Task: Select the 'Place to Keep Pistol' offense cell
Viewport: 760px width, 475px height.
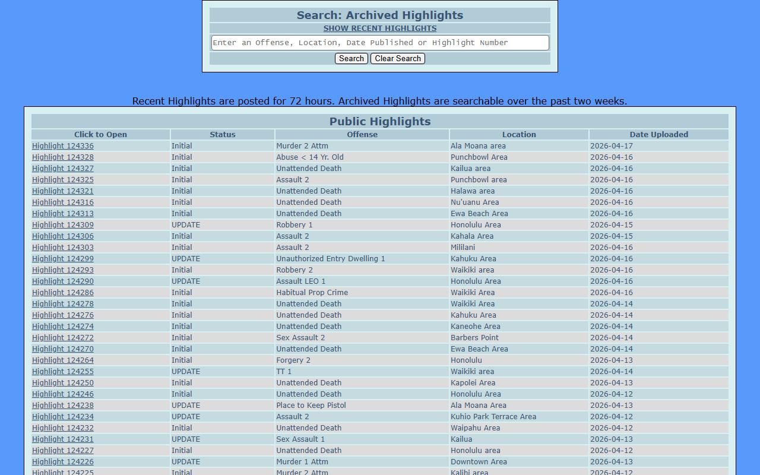Action: click(x=362, y=406)
